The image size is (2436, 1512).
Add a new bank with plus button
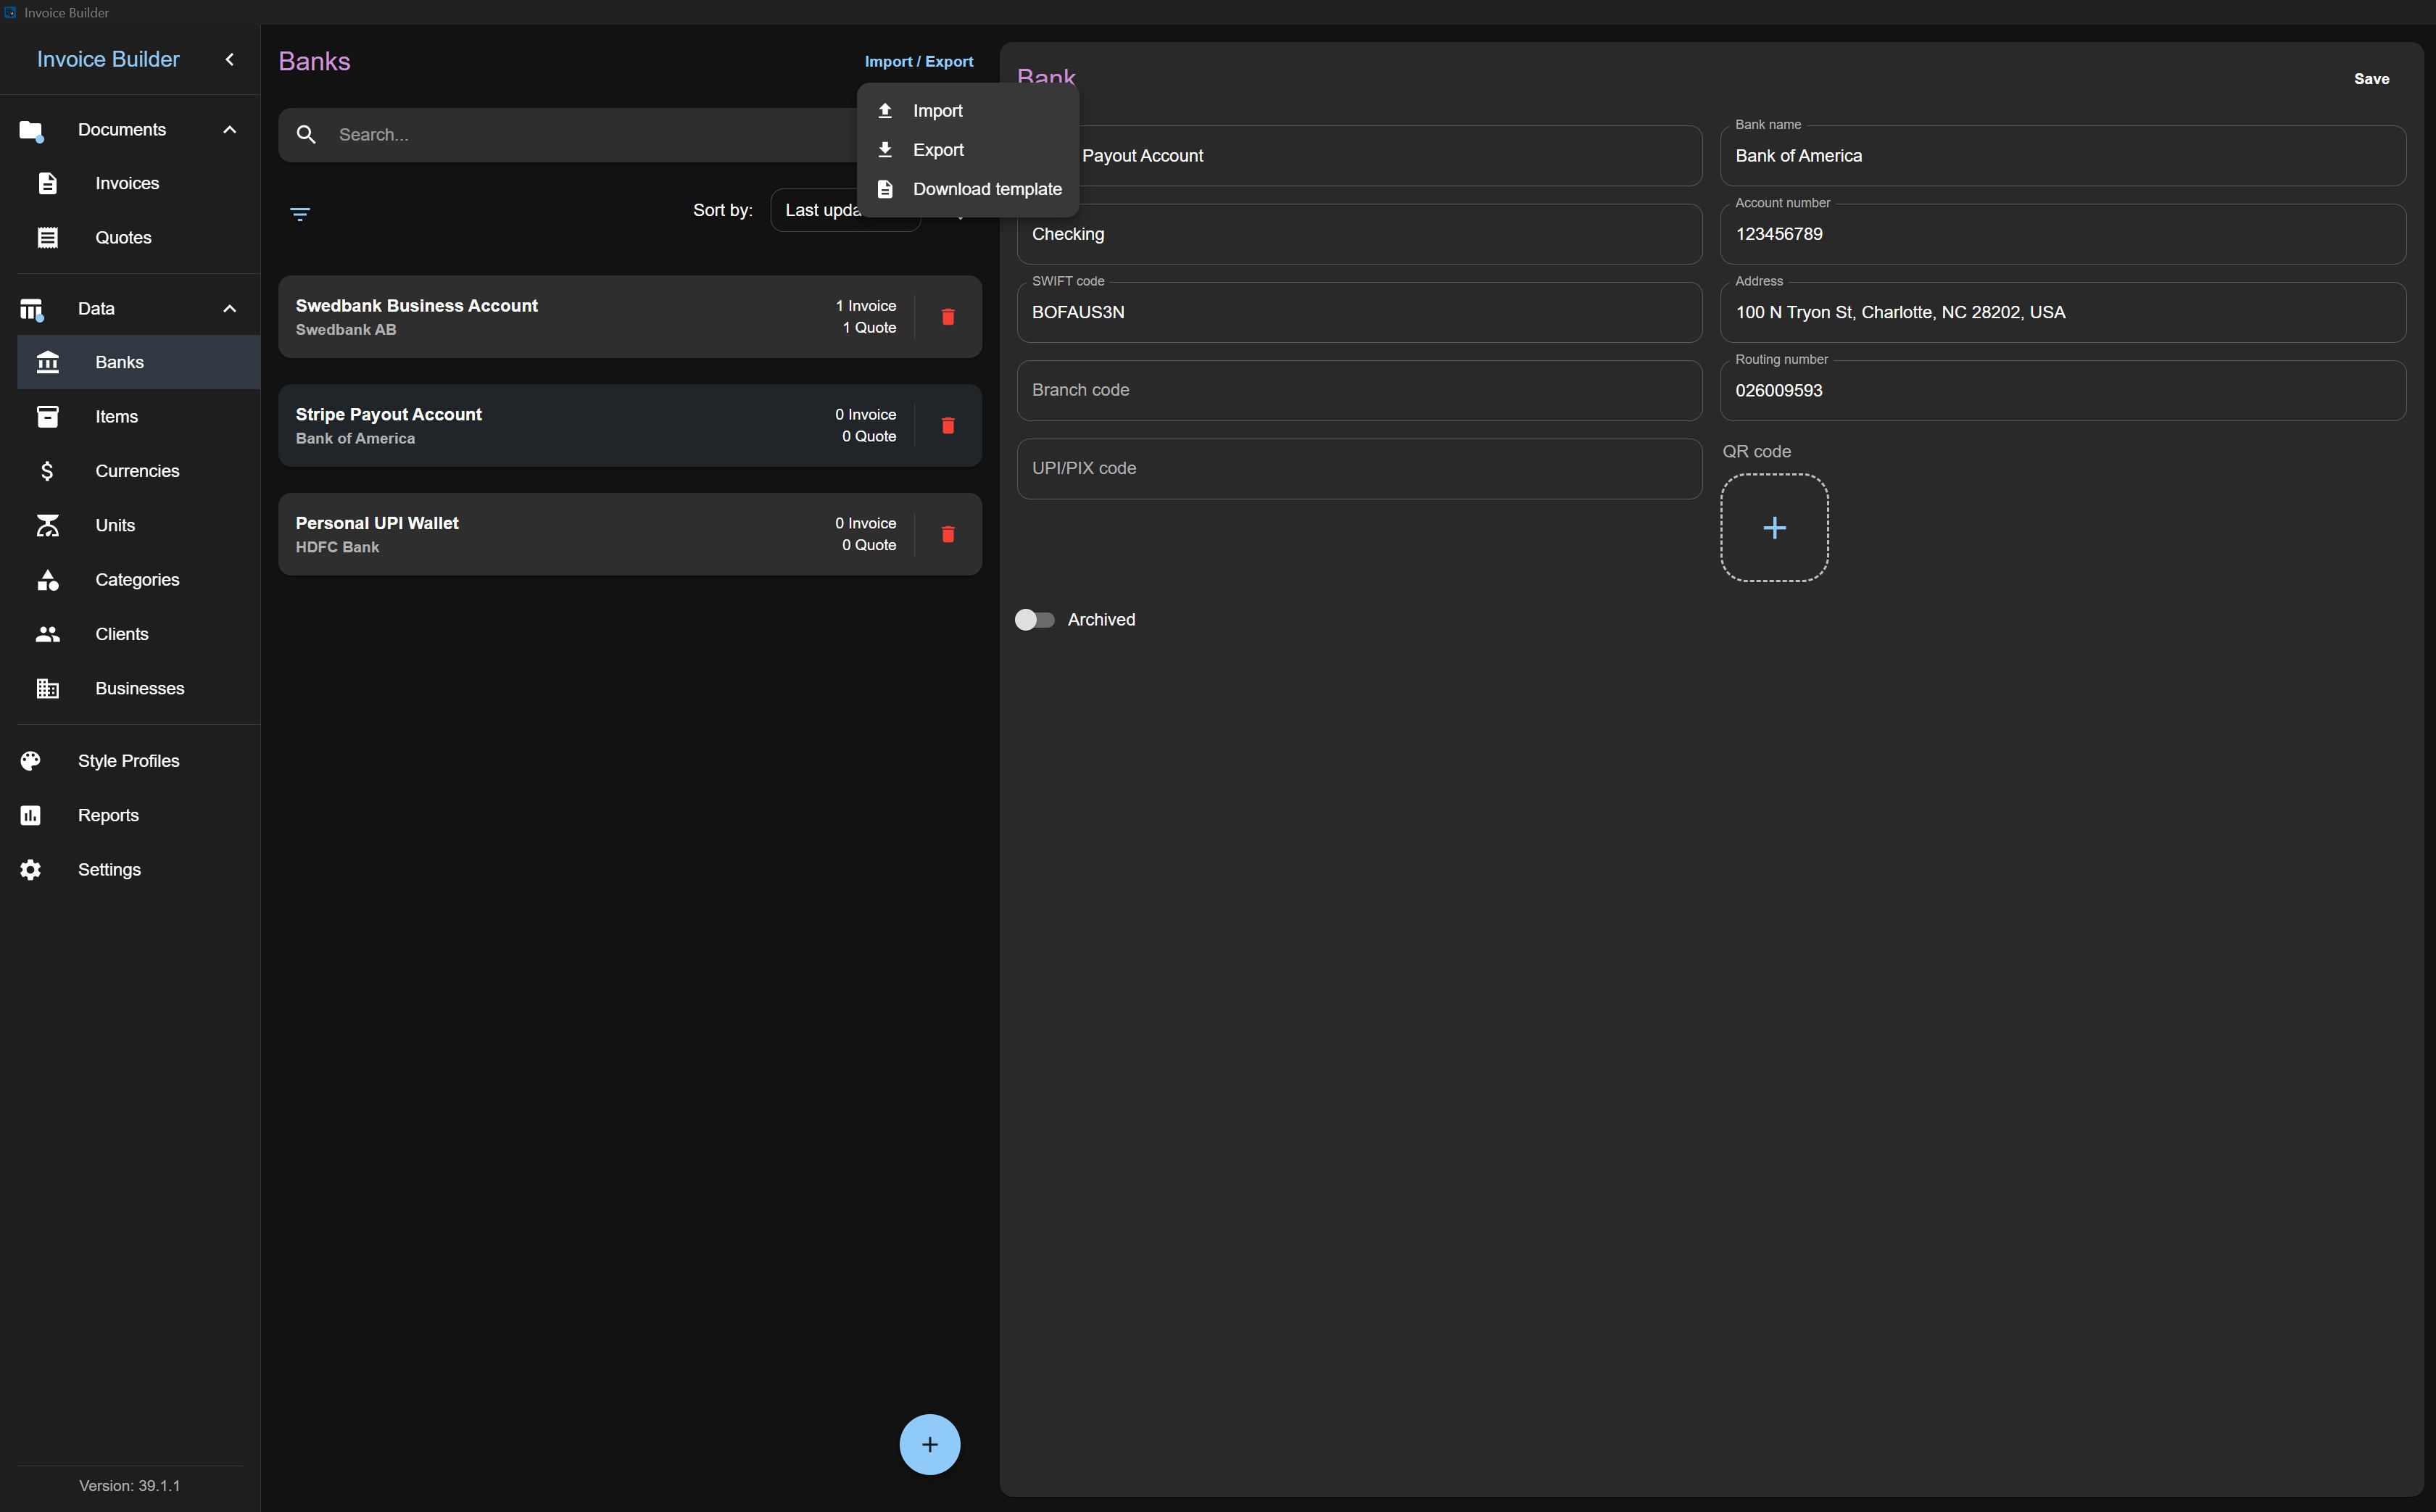(x=929, y=1443)
